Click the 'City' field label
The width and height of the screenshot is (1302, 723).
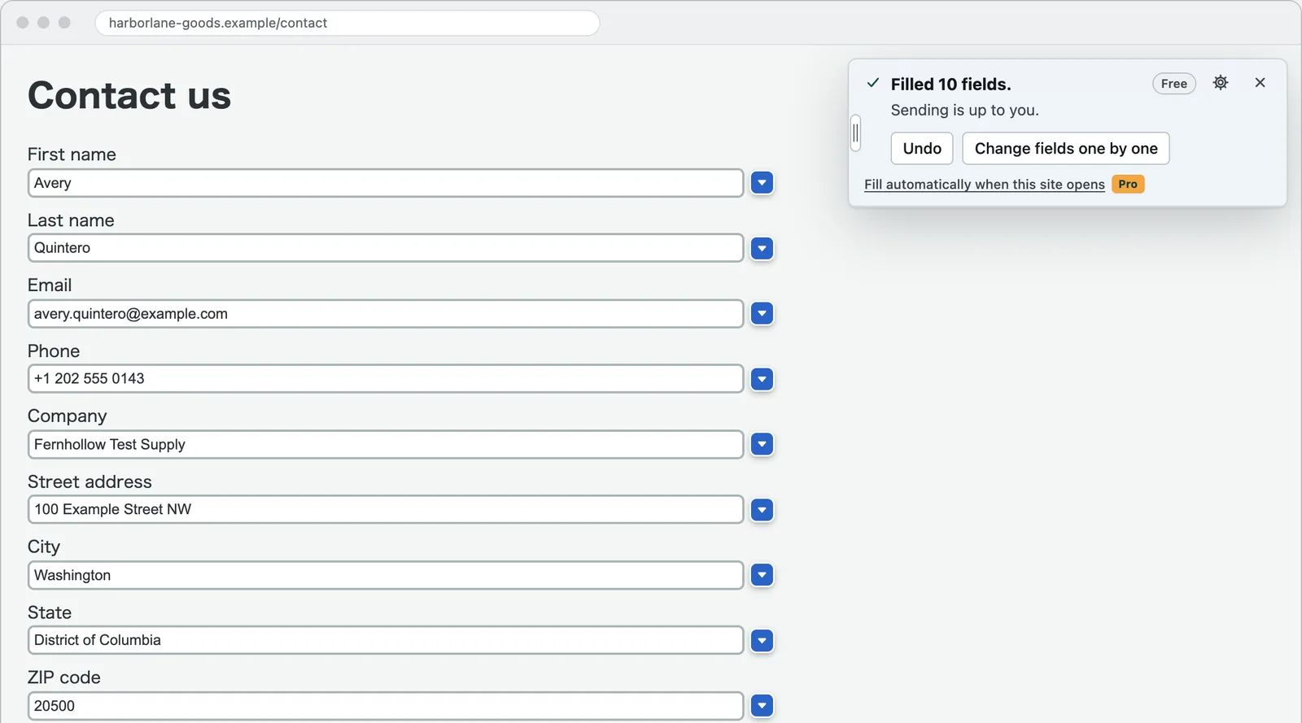[x=44, y=547]
